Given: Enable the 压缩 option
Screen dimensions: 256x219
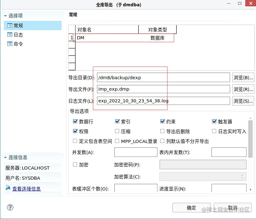Looking at the screenshot, I should click(117, 131).
